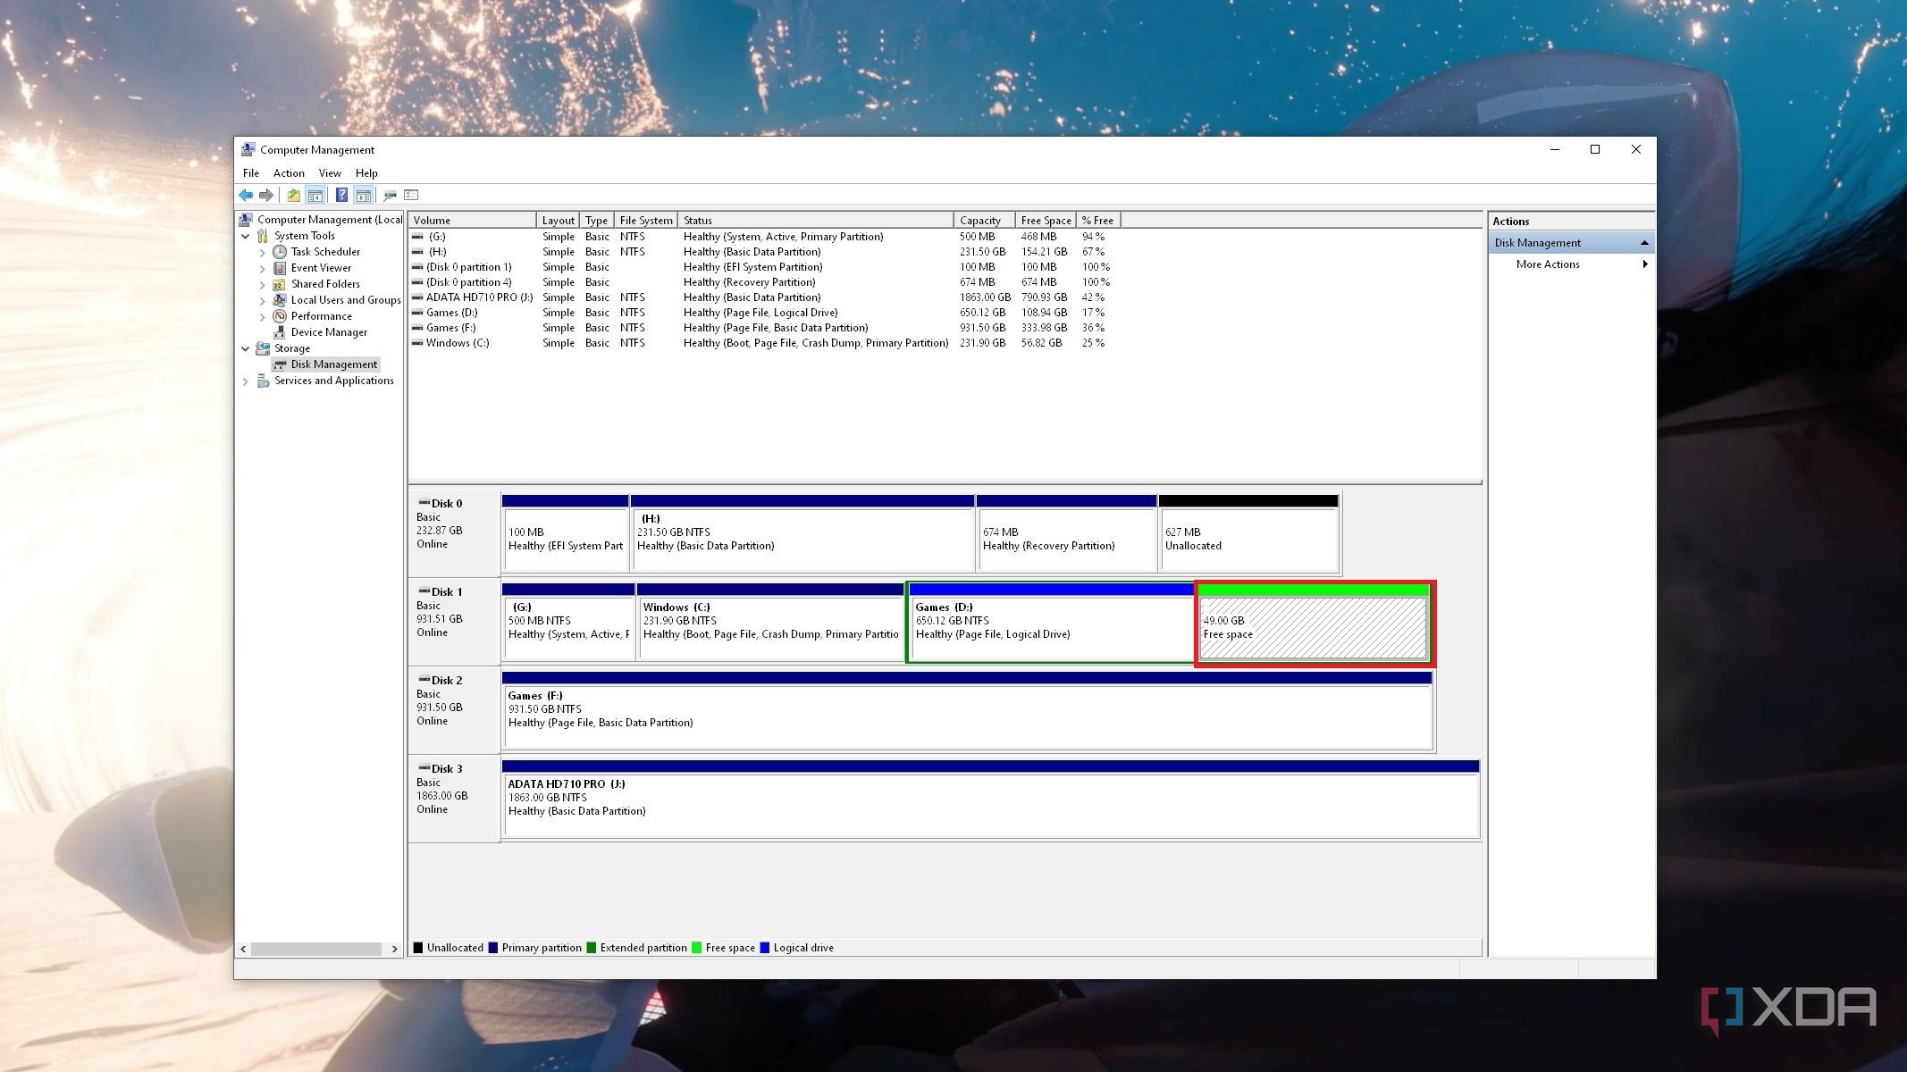Sort by the Status column header

(x=815, y=221)
